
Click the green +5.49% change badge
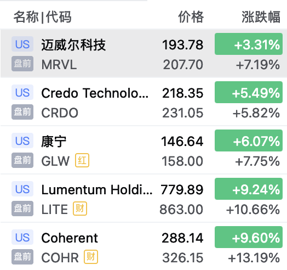click(249, 92)
